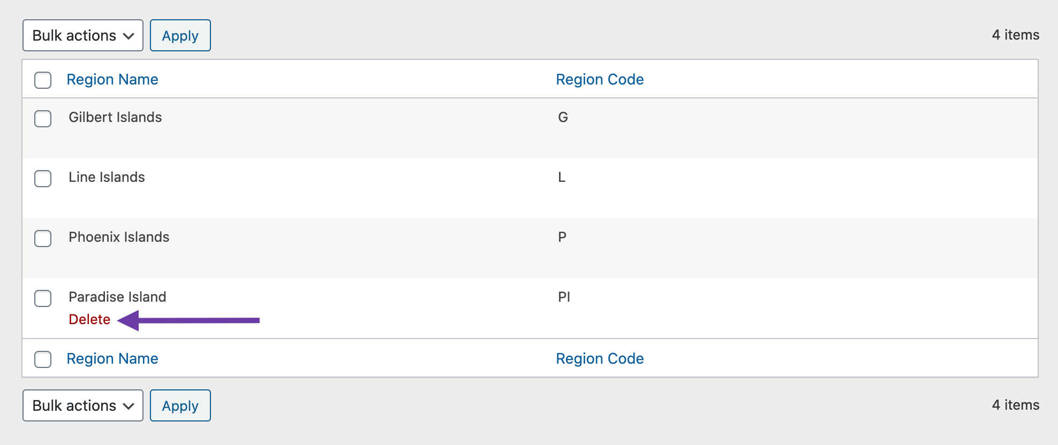
Task: Click the Delete link under Paradise Island
Action: coord(89,319)
